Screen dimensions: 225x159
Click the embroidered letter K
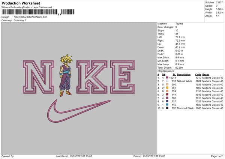tap(92, 77)
